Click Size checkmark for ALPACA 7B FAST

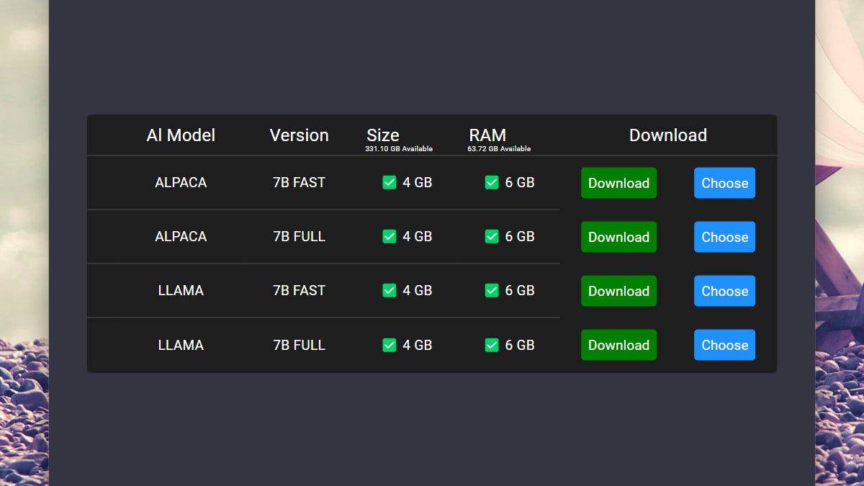(390, 183)
